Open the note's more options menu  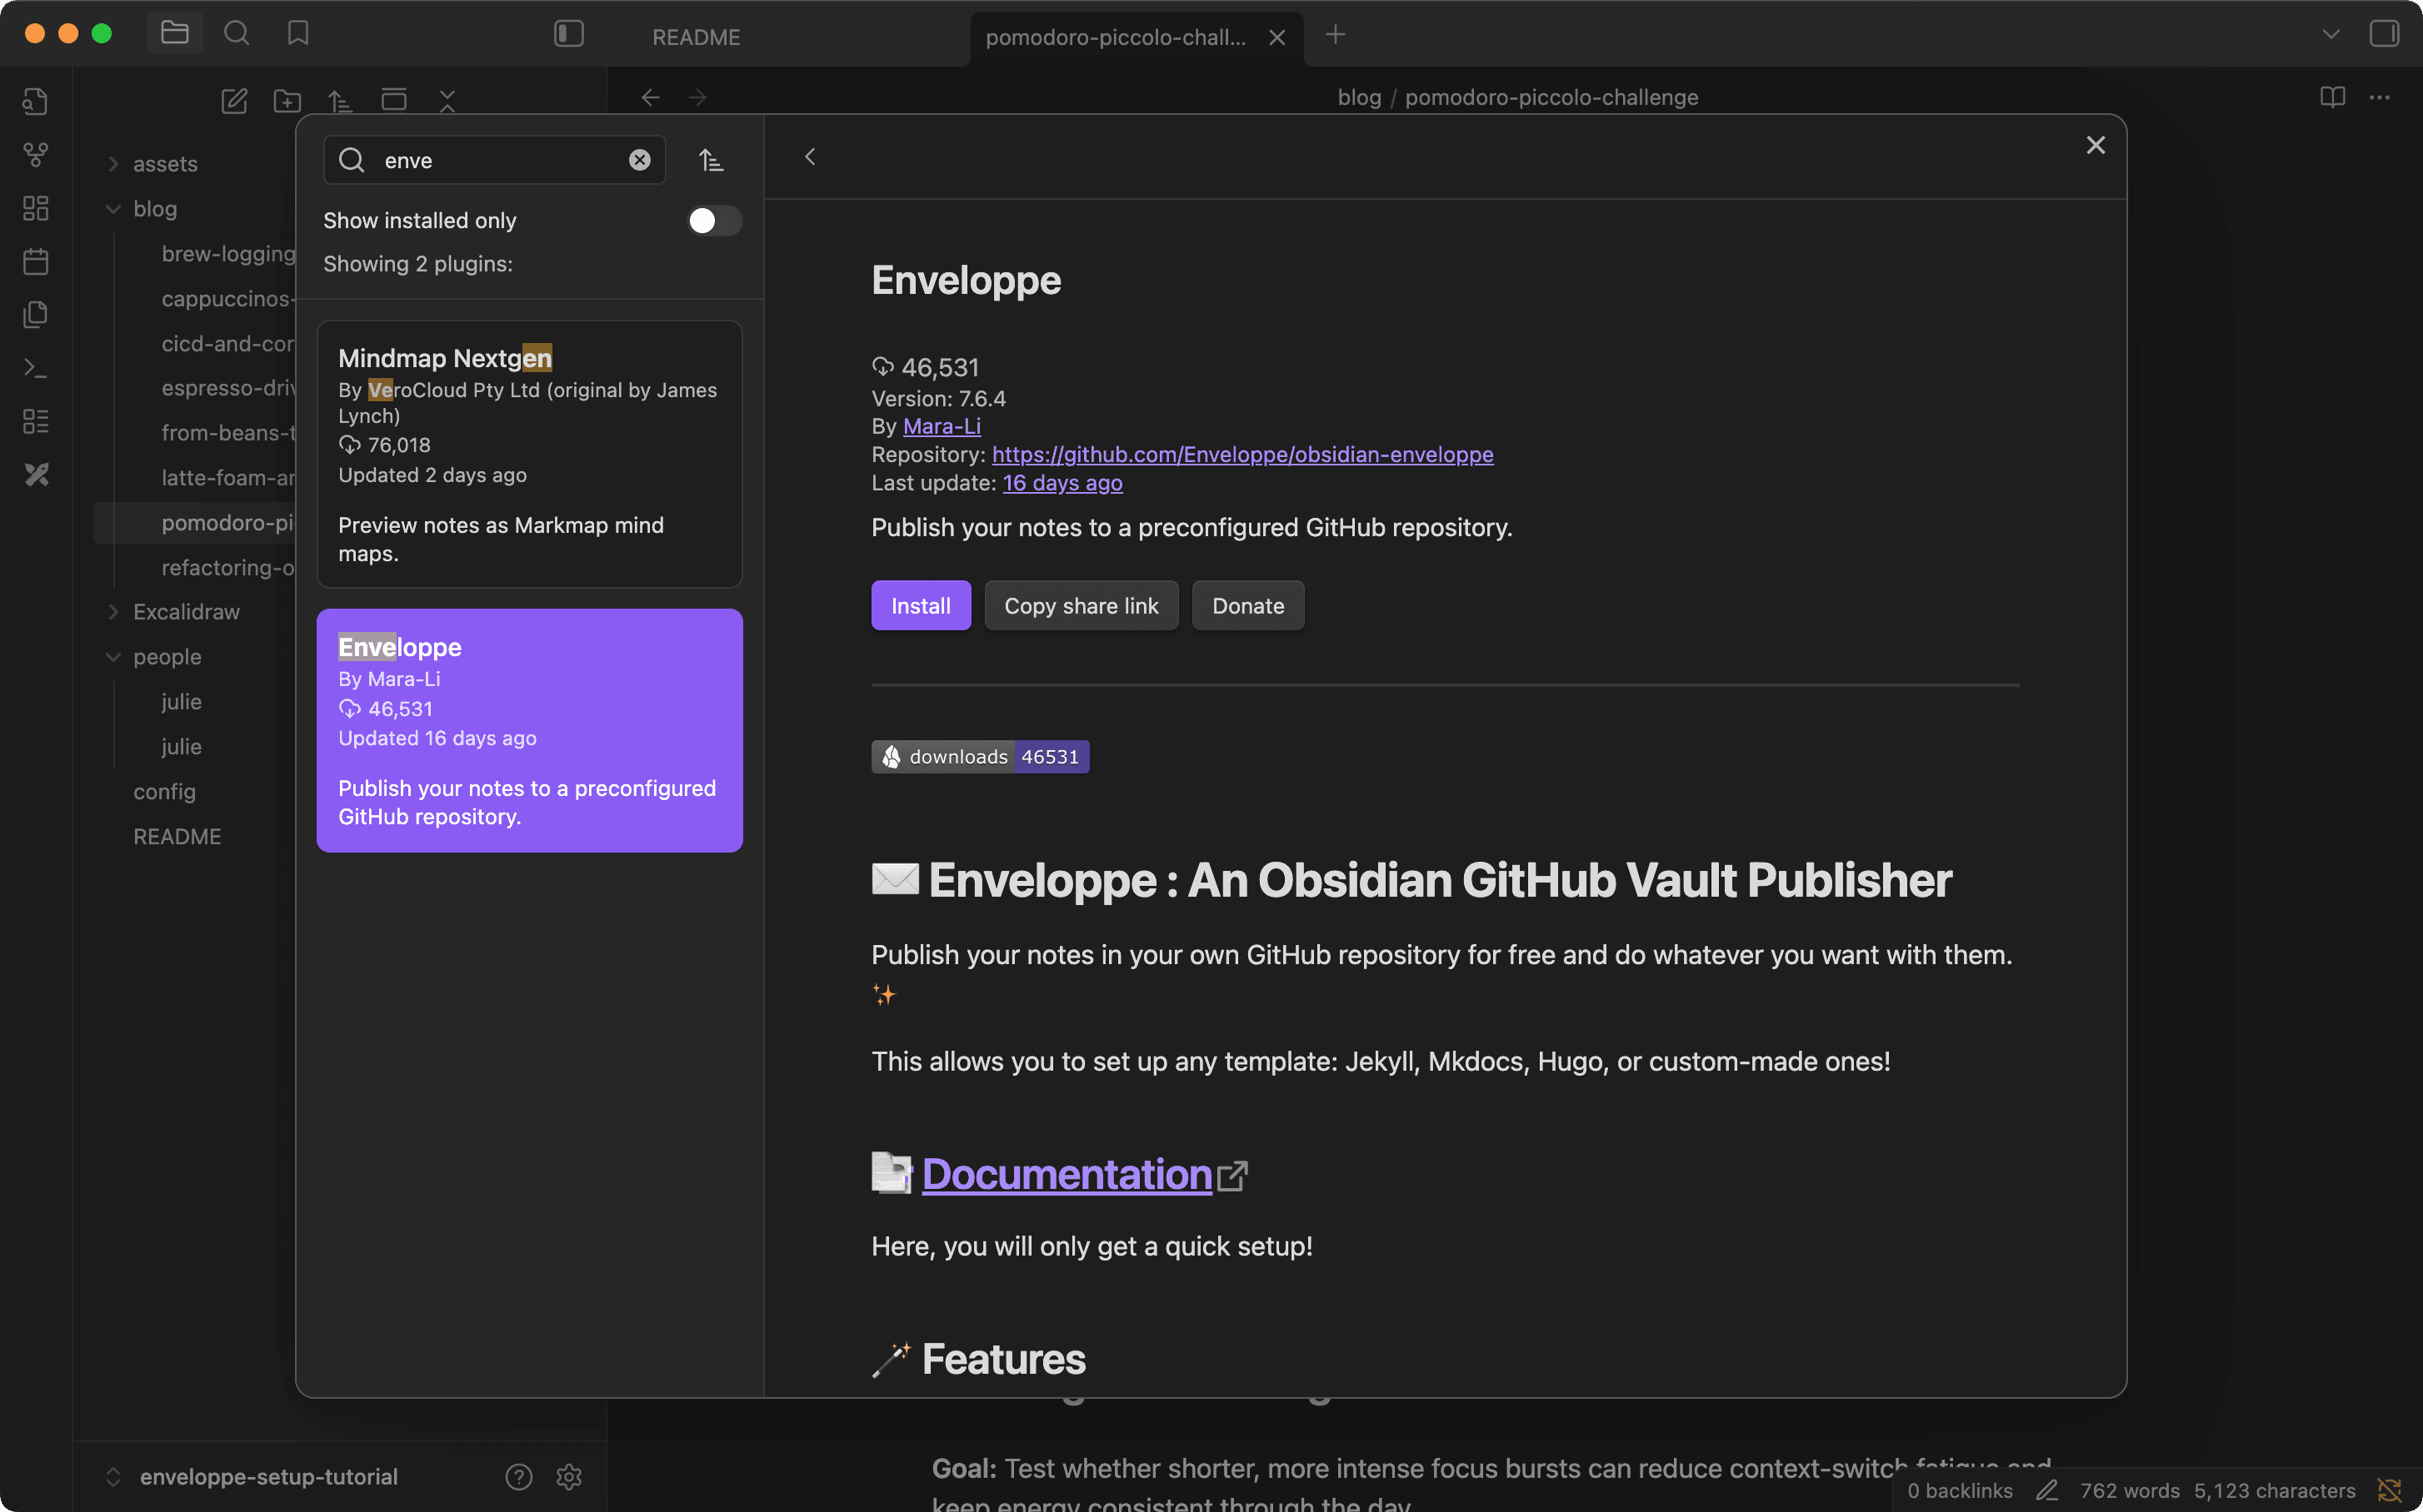[x=2380, y=97]
